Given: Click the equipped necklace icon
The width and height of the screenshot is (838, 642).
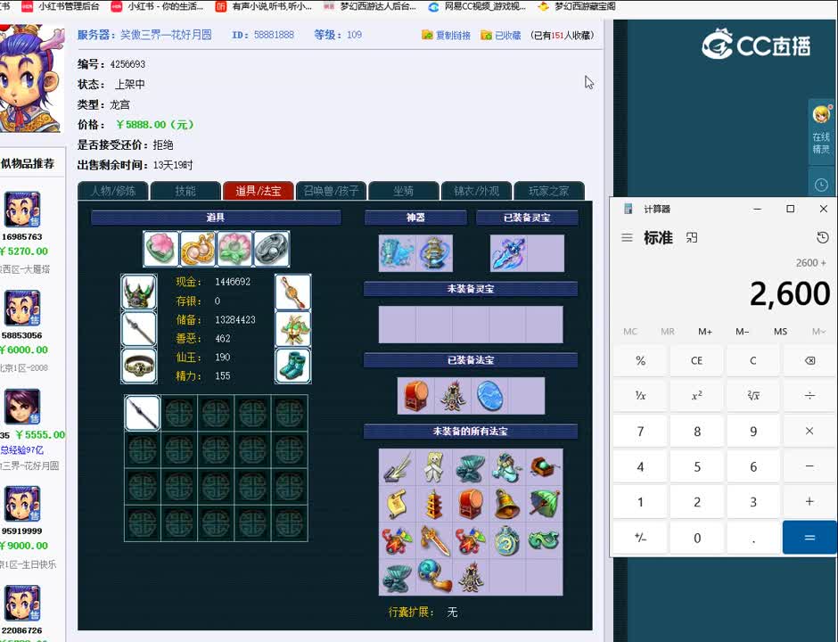Looking at the screenshot, I should pos(293,292).
